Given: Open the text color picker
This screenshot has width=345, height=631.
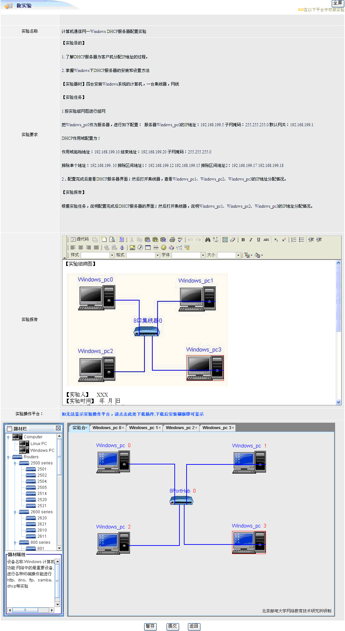Looking at the screenshot, I should pyautogui.click(x=248, y=255).
